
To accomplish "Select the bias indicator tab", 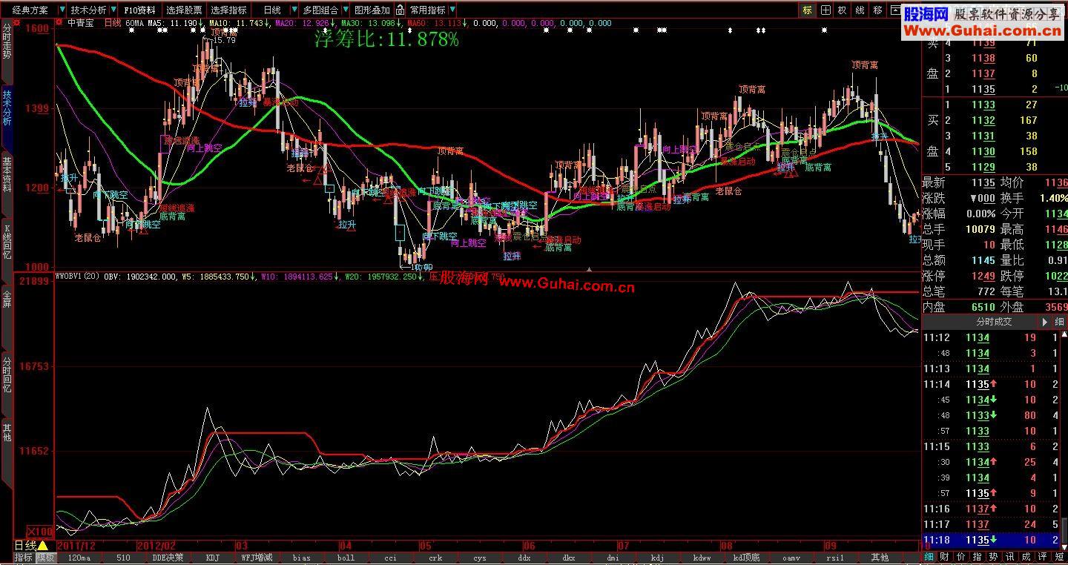I will [302, 558].
